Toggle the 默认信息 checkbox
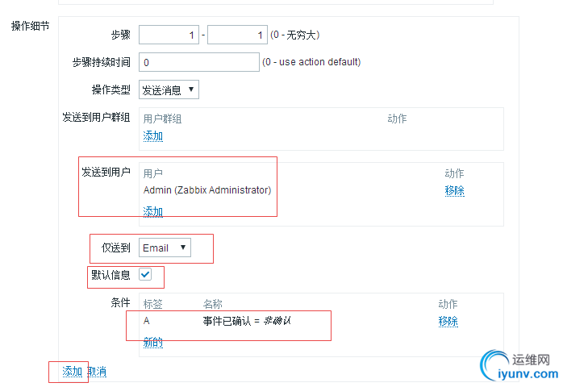Viewport: 563px width, 387px height. pyautogui.click(x=145, y=275)
